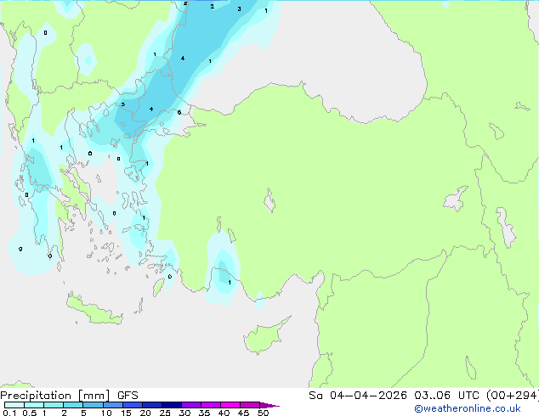Screen dimensions: 539x416
Task: Click the legend label '0.1'
Action: pos(9,413)
